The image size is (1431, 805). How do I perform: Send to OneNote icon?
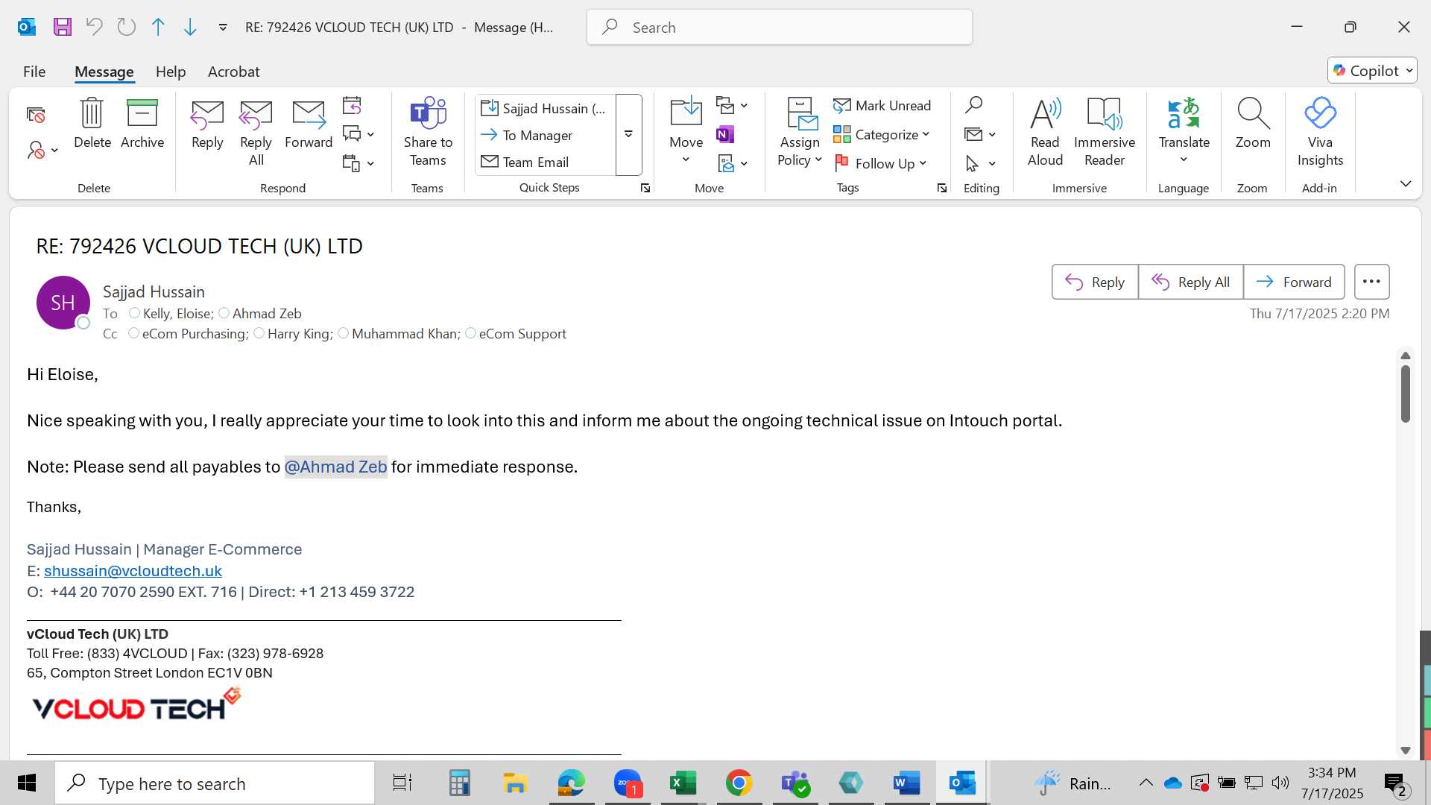click(725, 134)
